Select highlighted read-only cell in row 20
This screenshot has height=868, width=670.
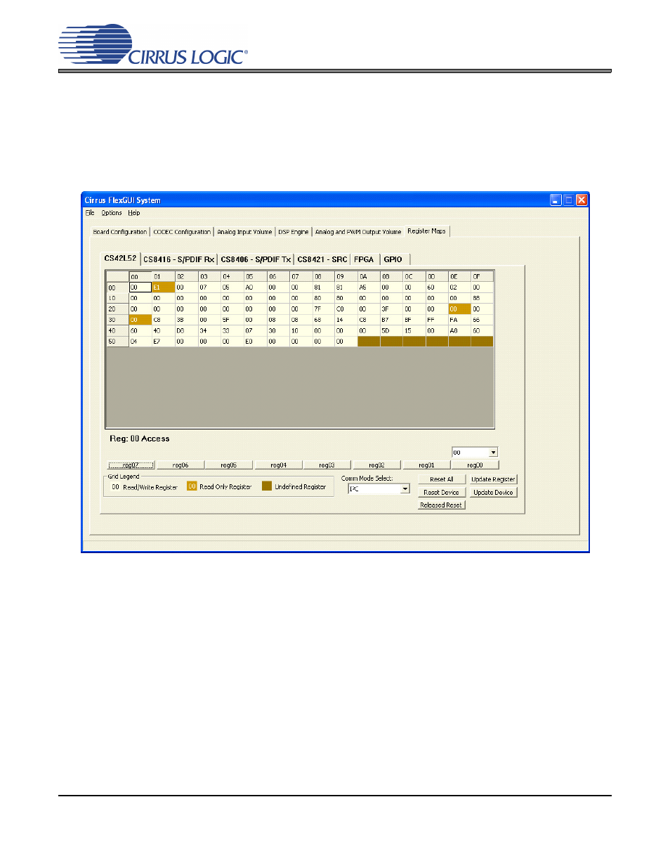tap(459, 309)
